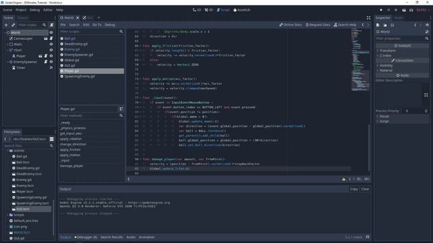
Task: Attach a script using the Scene dock script icon
Action: [x=51, y=25]
